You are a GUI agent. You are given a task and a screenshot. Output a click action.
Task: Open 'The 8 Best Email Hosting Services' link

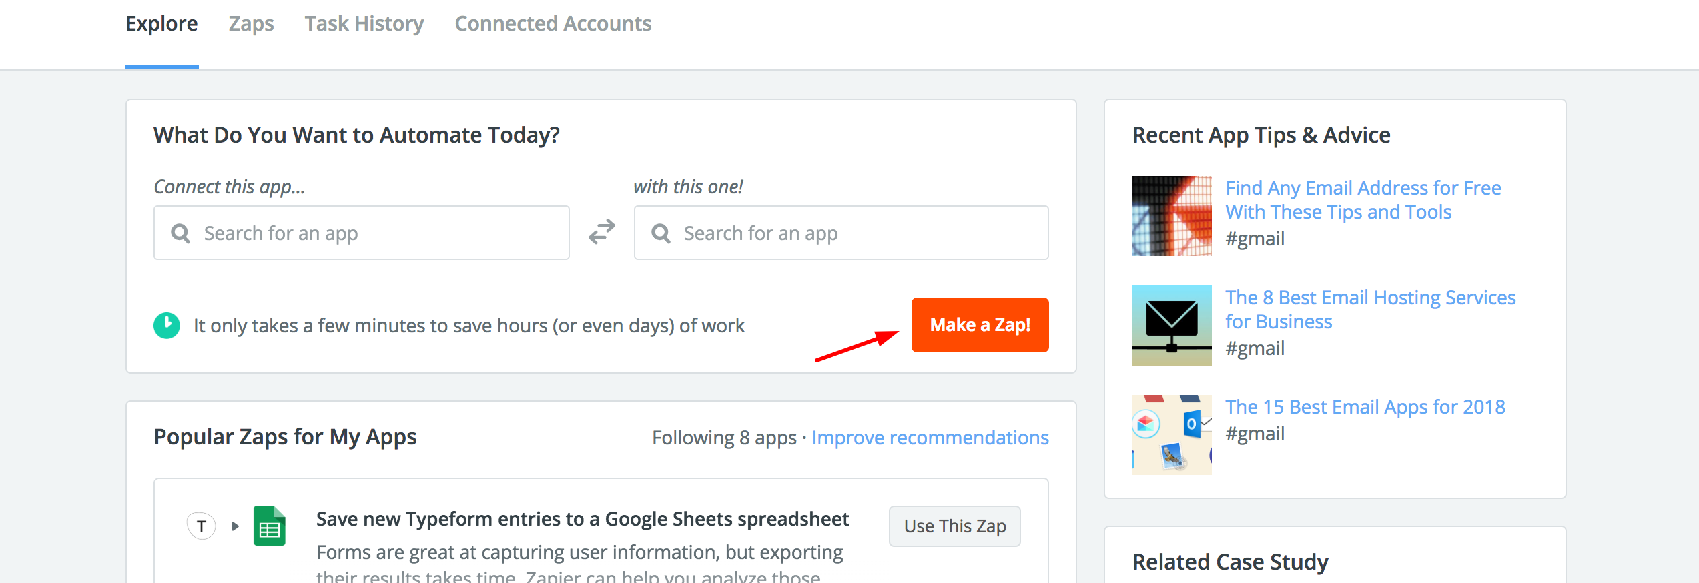click(x=1370, y=310)
